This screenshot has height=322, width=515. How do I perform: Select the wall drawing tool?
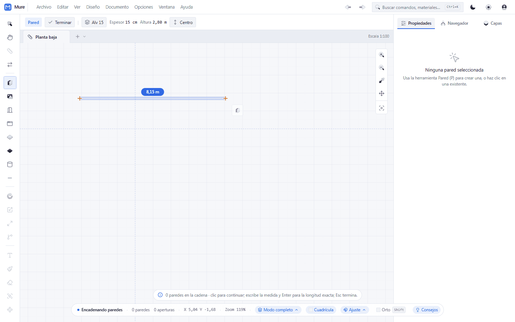10,83
